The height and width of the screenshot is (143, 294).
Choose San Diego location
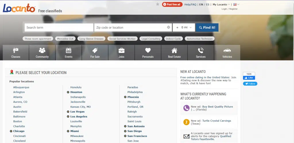(135, 131)
